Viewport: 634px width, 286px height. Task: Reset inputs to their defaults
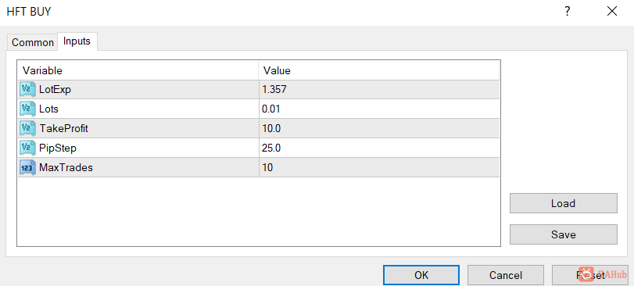[590, 275]
